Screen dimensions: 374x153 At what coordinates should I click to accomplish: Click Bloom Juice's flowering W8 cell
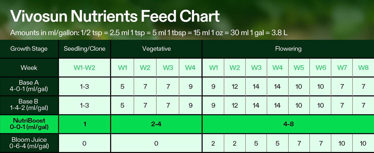pos(363,143)
